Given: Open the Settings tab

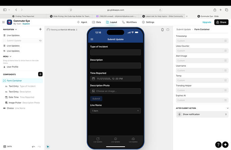Looking at the screenshot, I should tap(148, 22).
